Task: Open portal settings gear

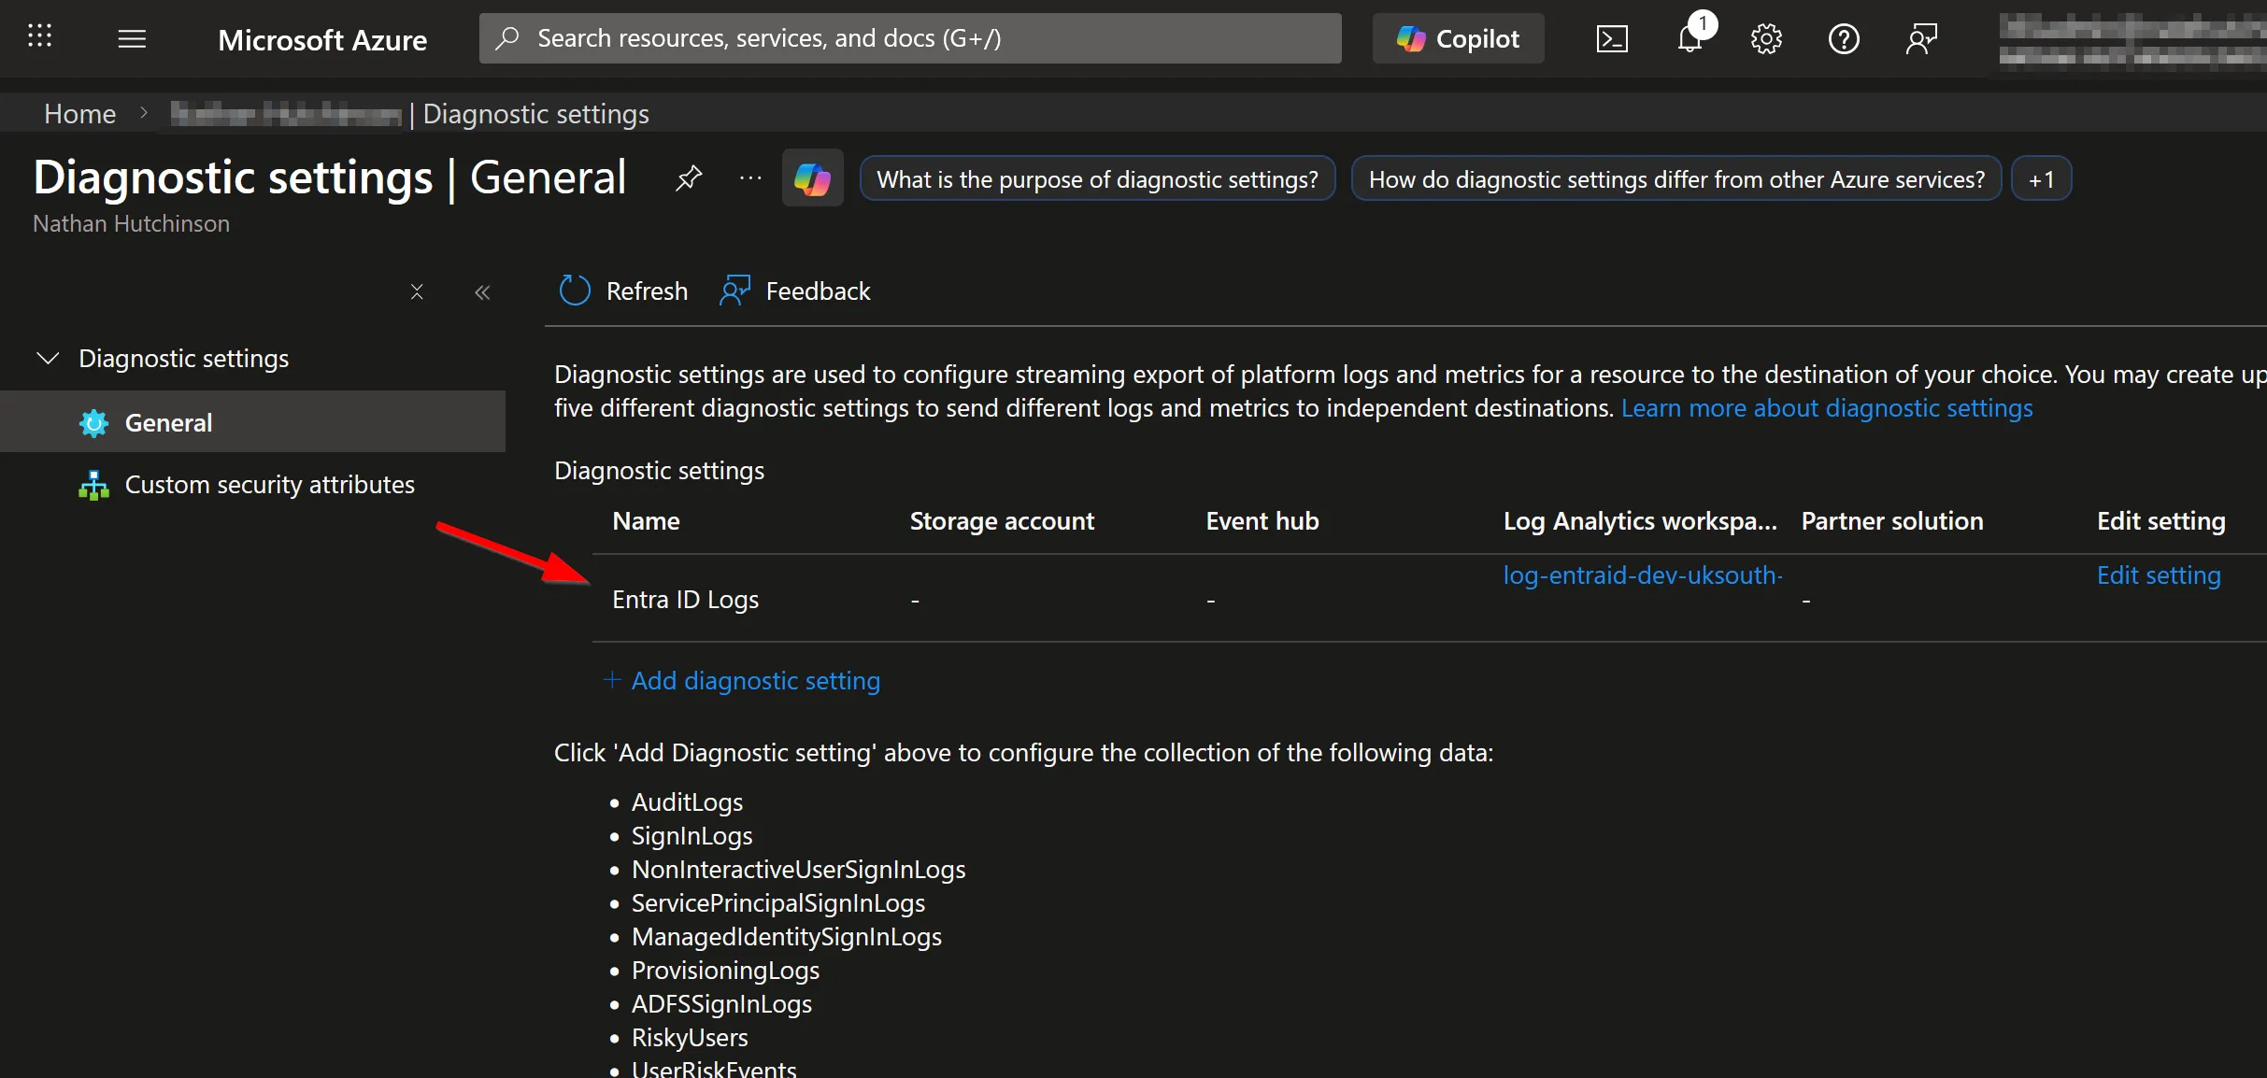Action: click(x=1766, y=39)
